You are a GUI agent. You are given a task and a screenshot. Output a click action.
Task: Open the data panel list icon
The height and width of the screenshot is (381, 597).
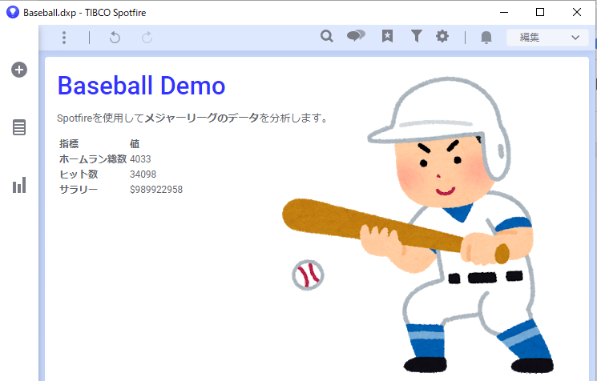pyautogui.click(x=19, y=127)
